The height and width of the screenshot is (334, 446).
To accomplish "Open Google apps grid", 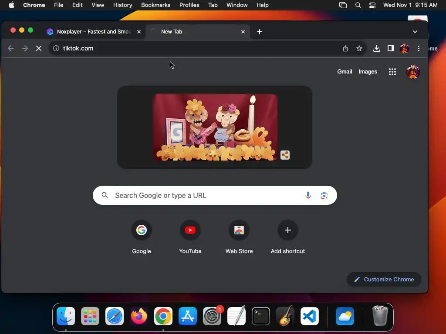I will (x=392, y=72).
